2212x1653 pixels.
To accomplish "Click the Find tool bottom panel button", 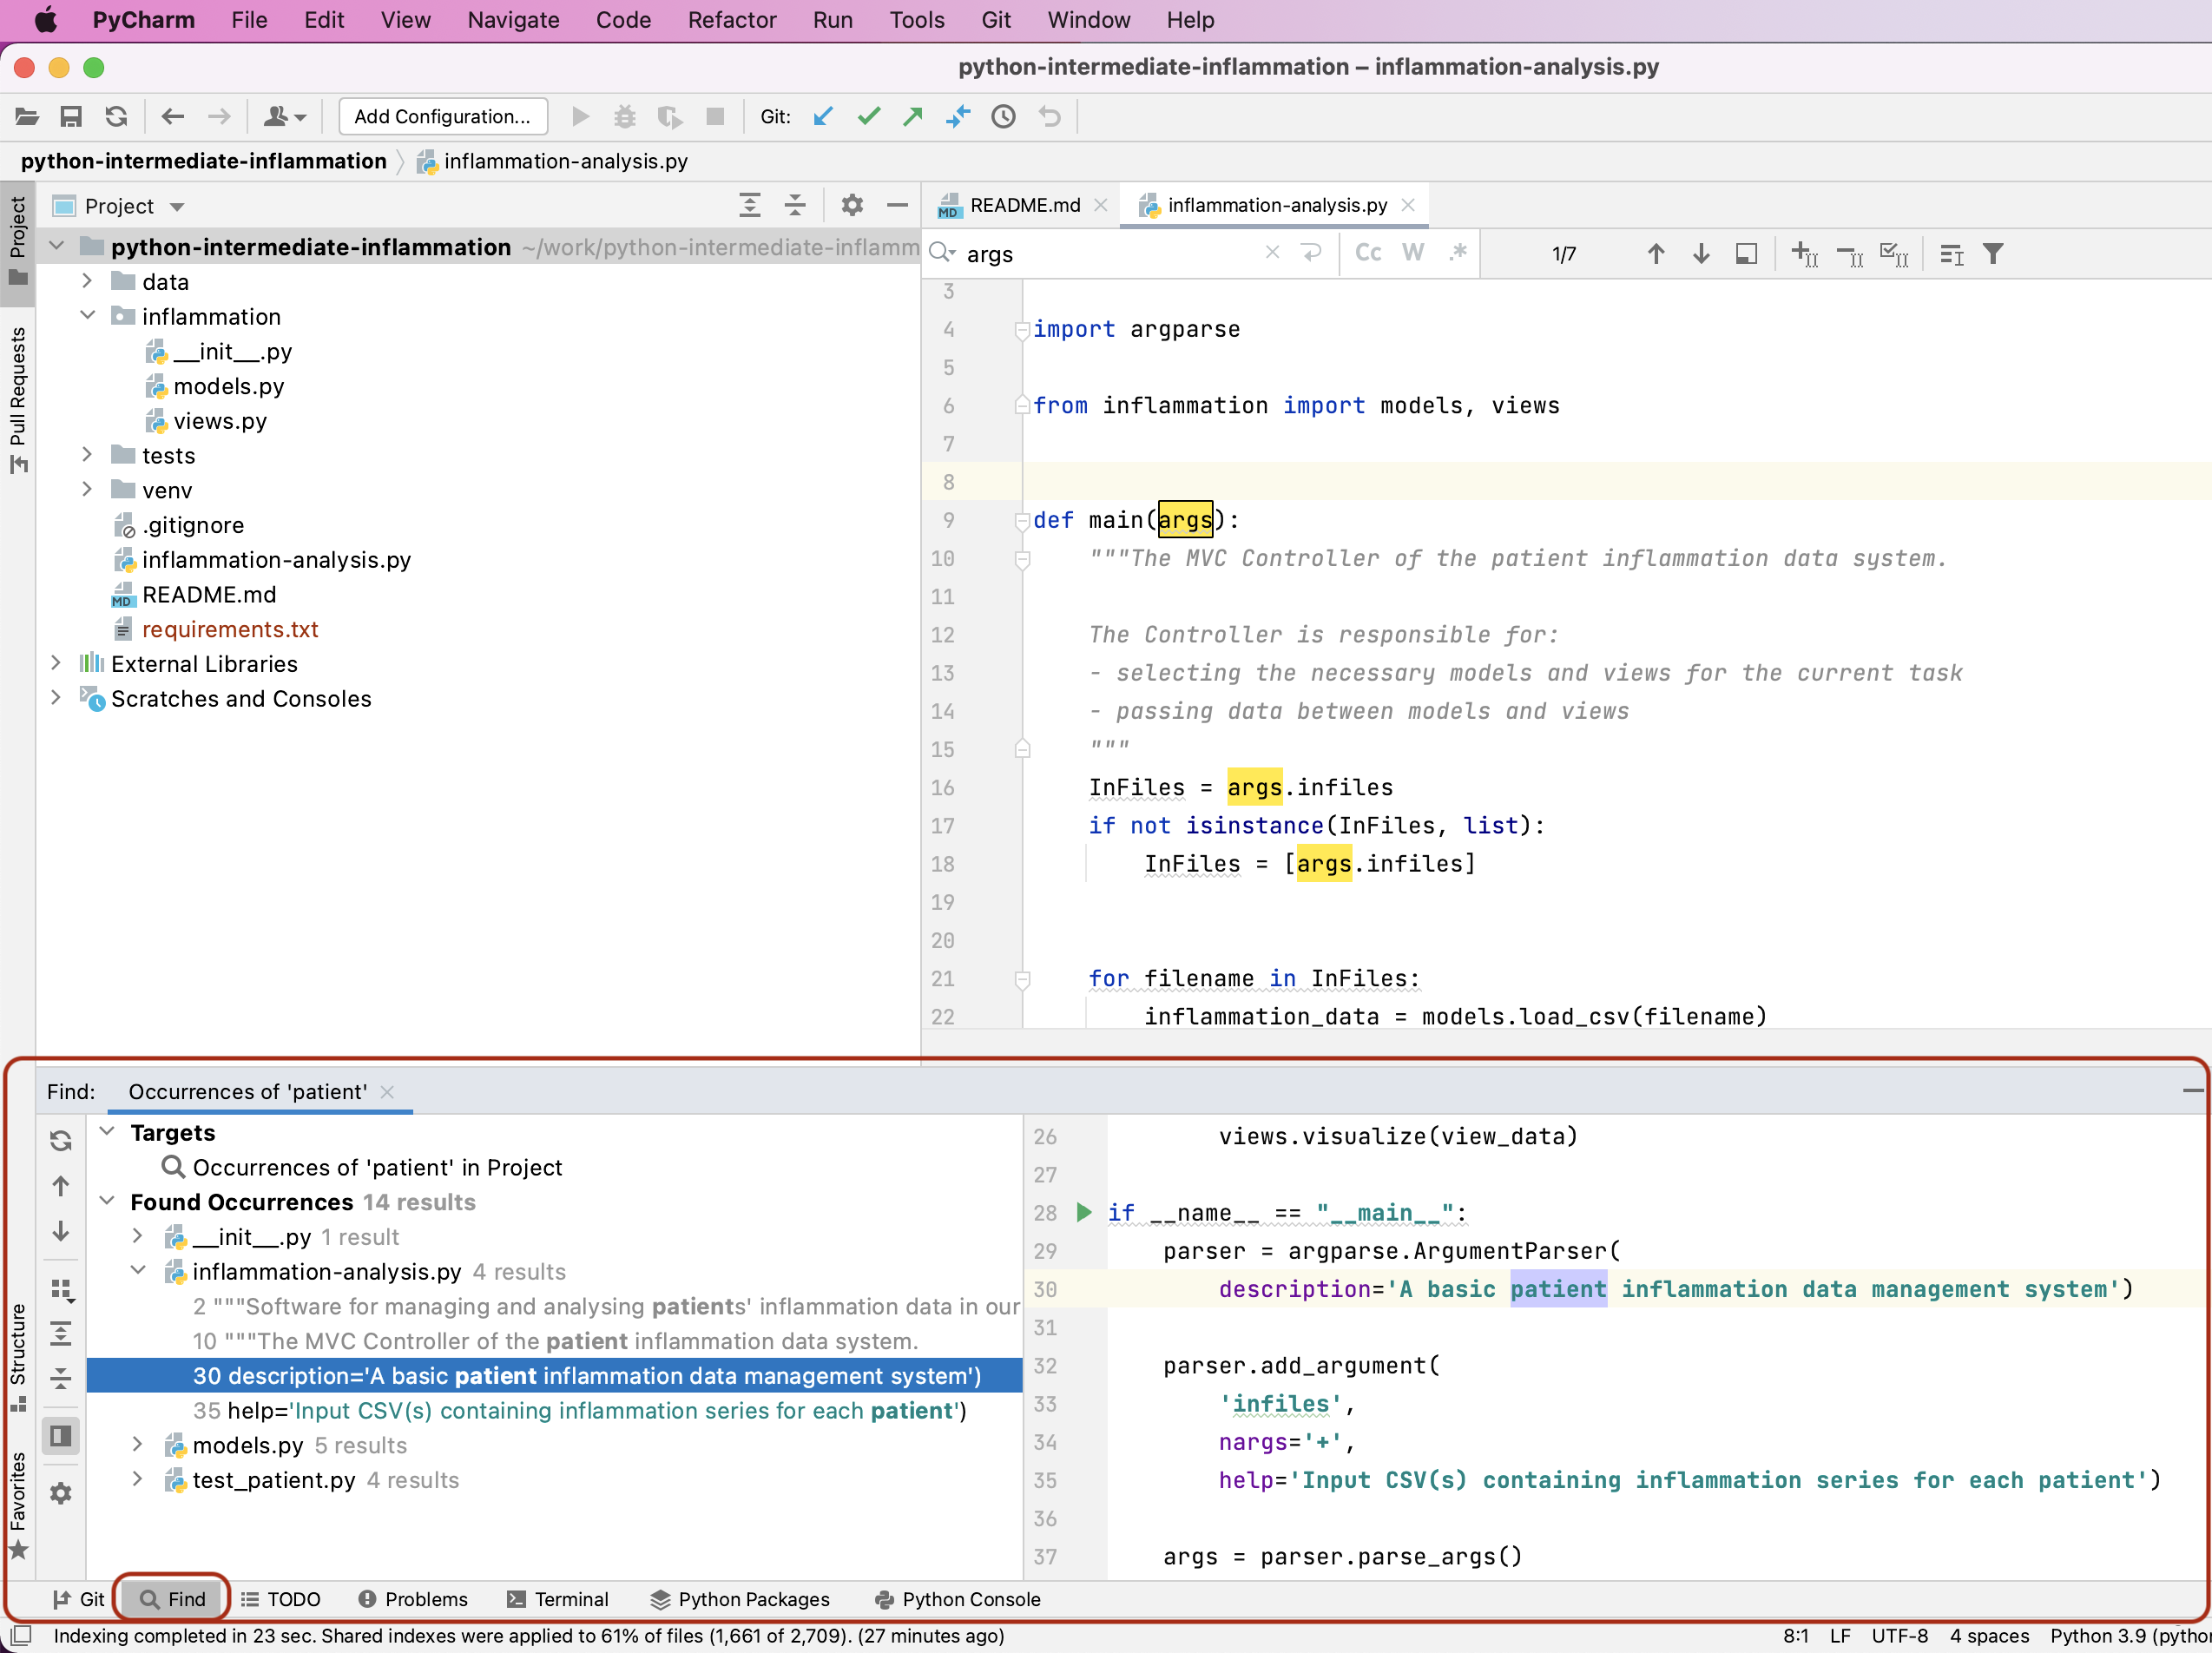I will [172, 1599].
